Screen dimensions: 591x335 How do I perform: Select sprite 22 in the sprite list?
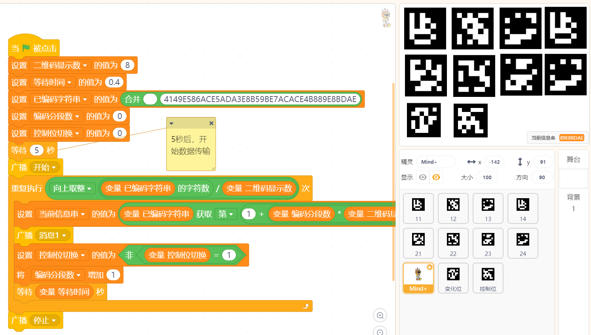point(453,244)
